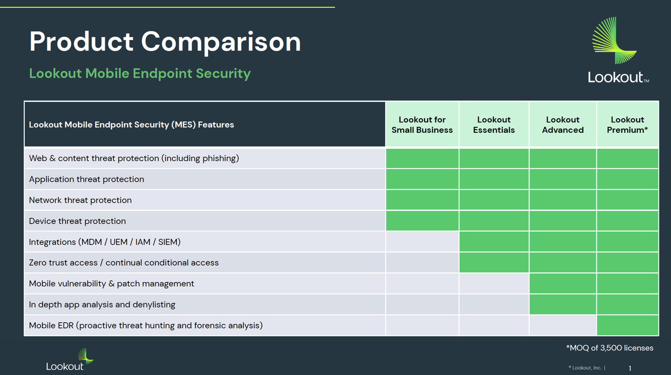671x375 pixels.
Task: Select the Lookout Essentials column header
Action: (x=494, y=124)
